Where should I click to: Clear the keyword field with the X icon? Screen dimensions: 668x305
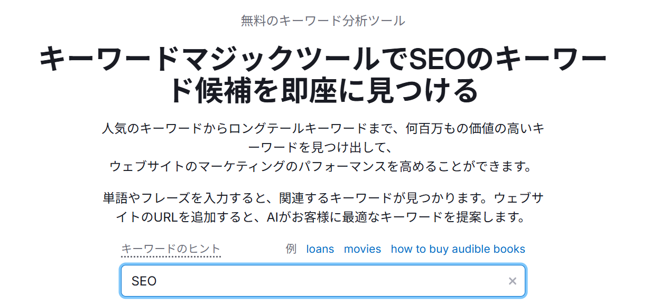pos(512,281)
